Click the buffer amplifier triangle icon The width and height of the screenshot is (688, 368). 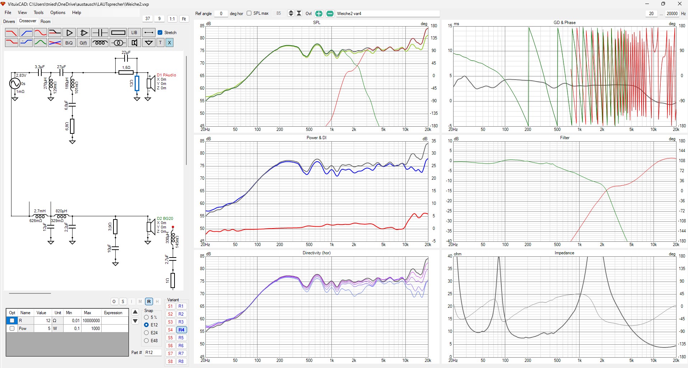click(69, 33)
